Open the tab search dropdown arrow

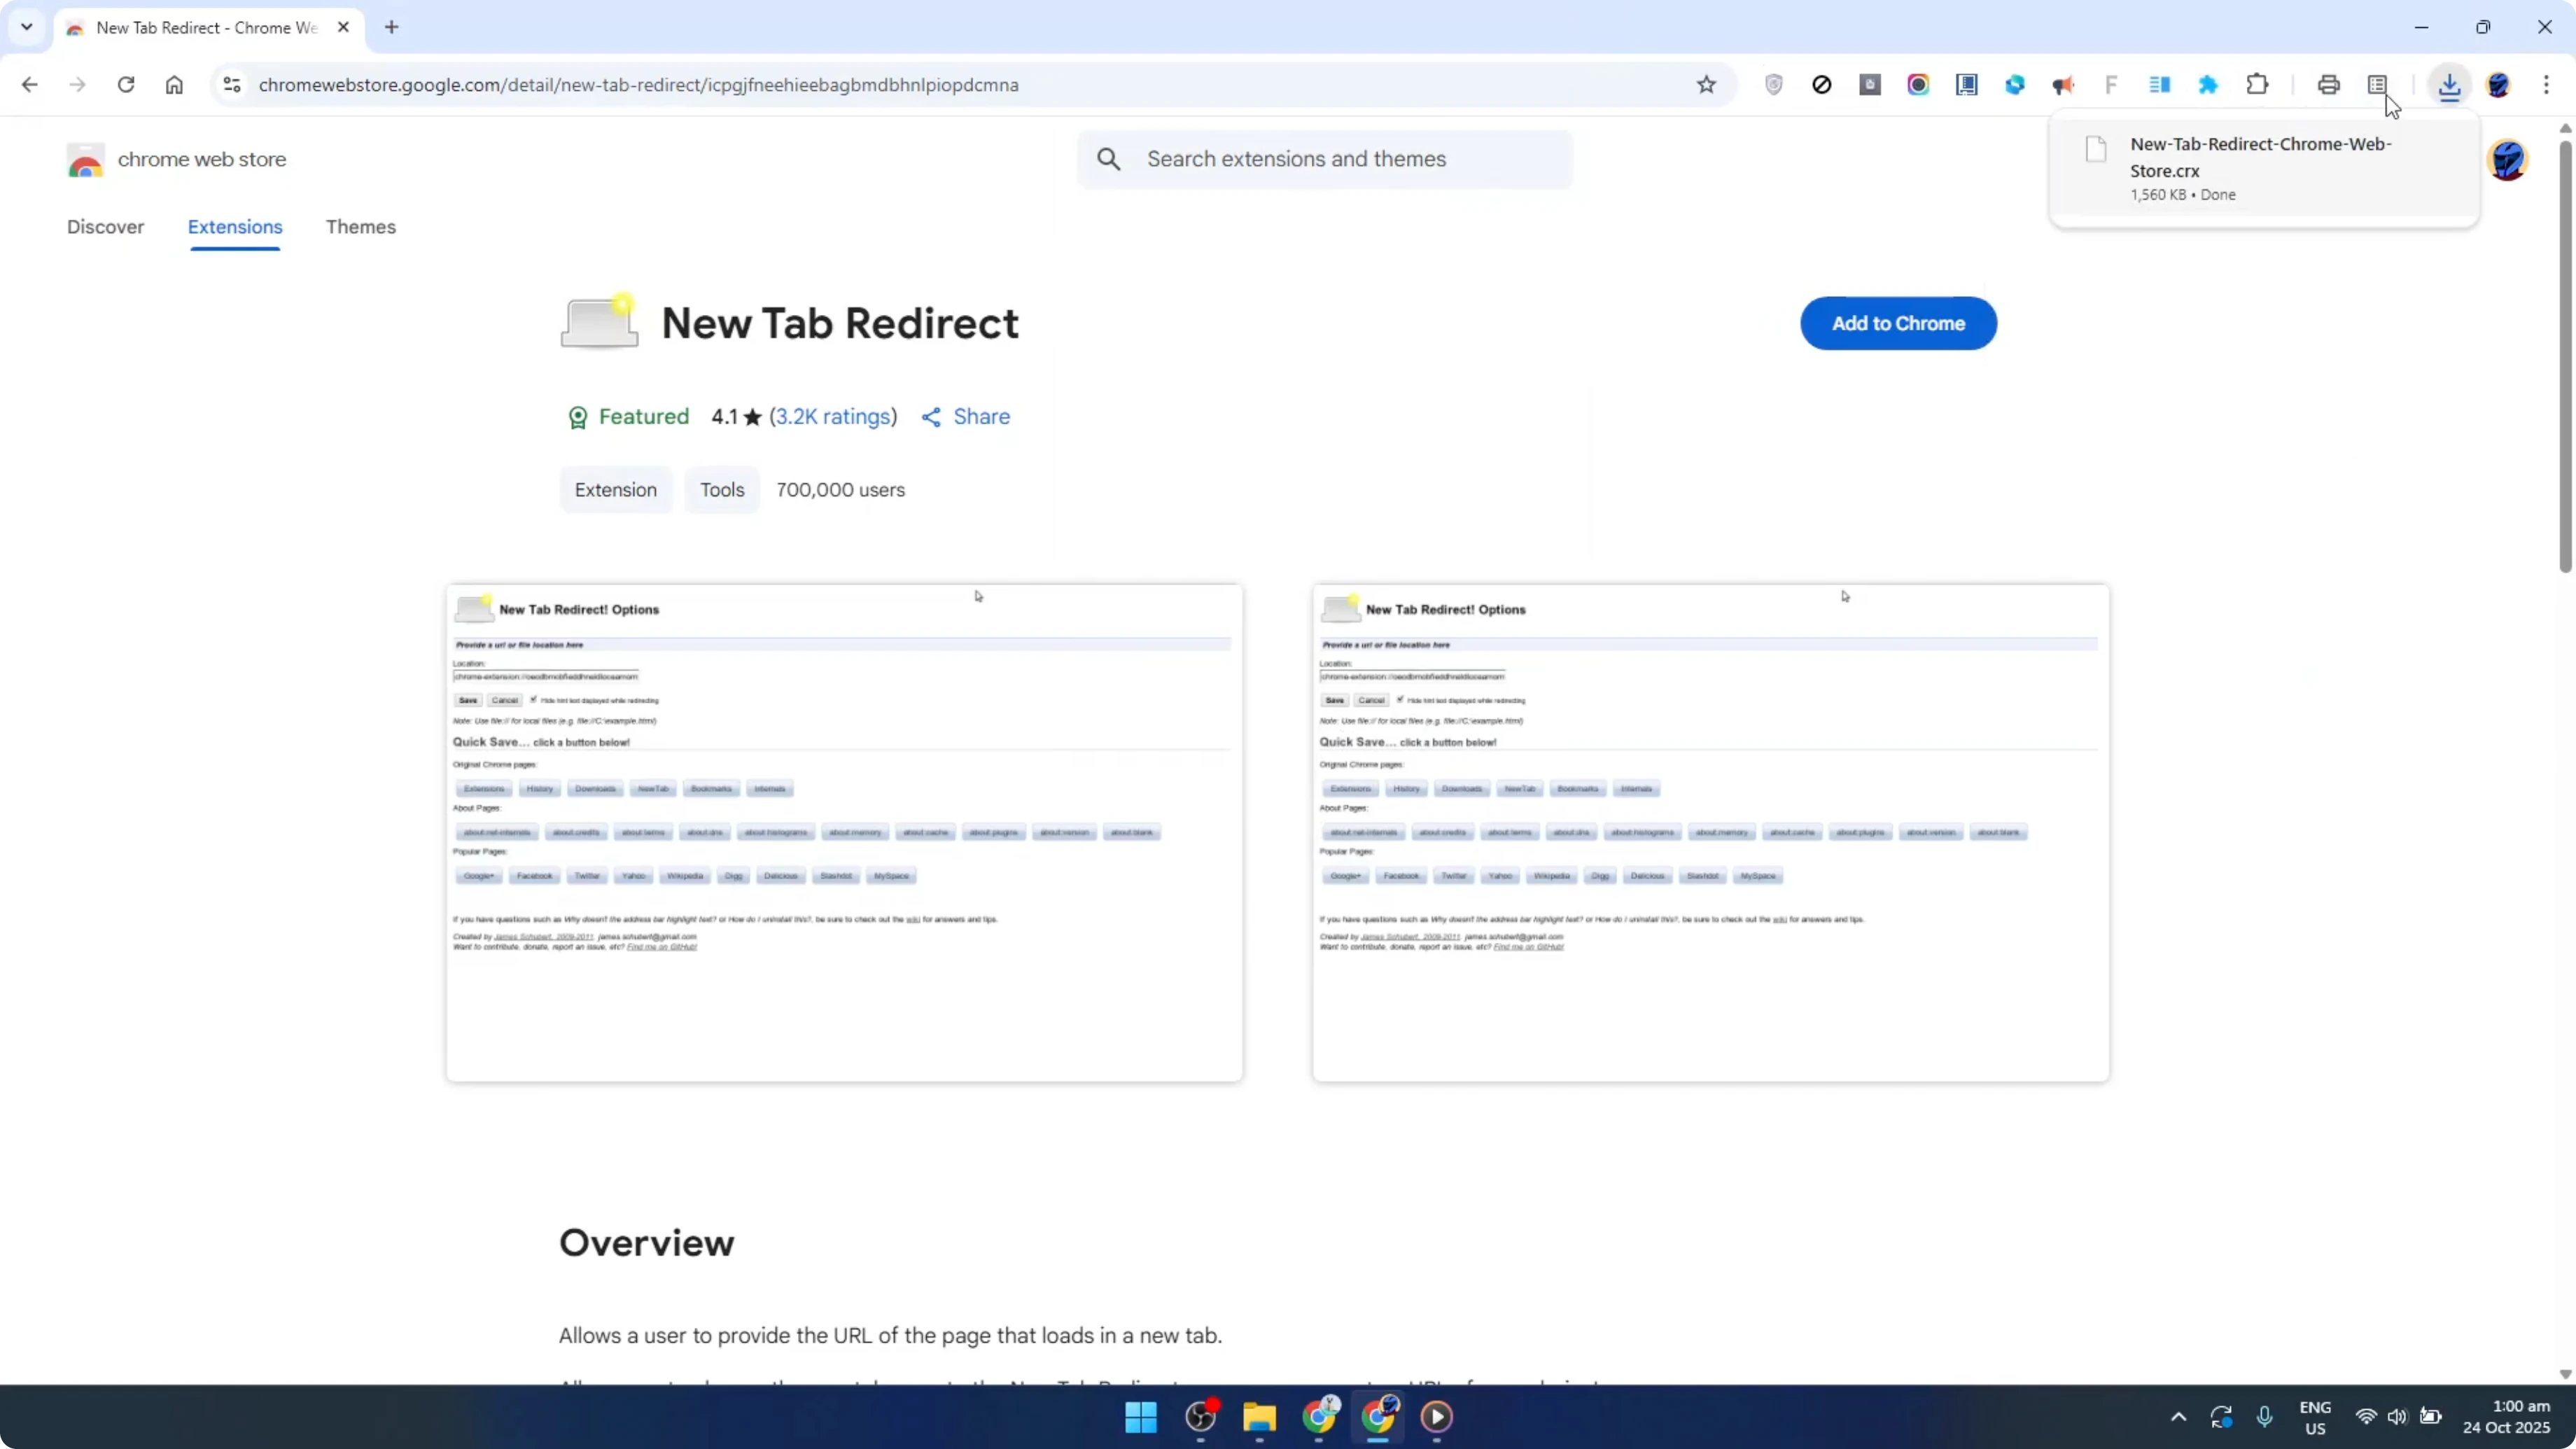pyautogui.click(x=27, y=27)
